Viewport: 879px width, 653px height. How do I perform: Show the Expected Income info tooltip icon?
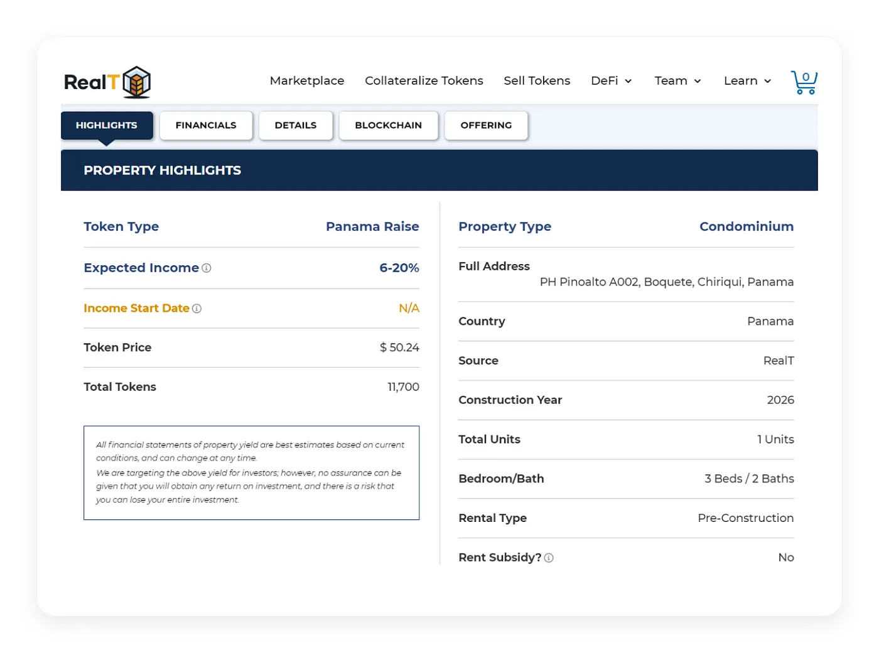click(x=207, y=268)
